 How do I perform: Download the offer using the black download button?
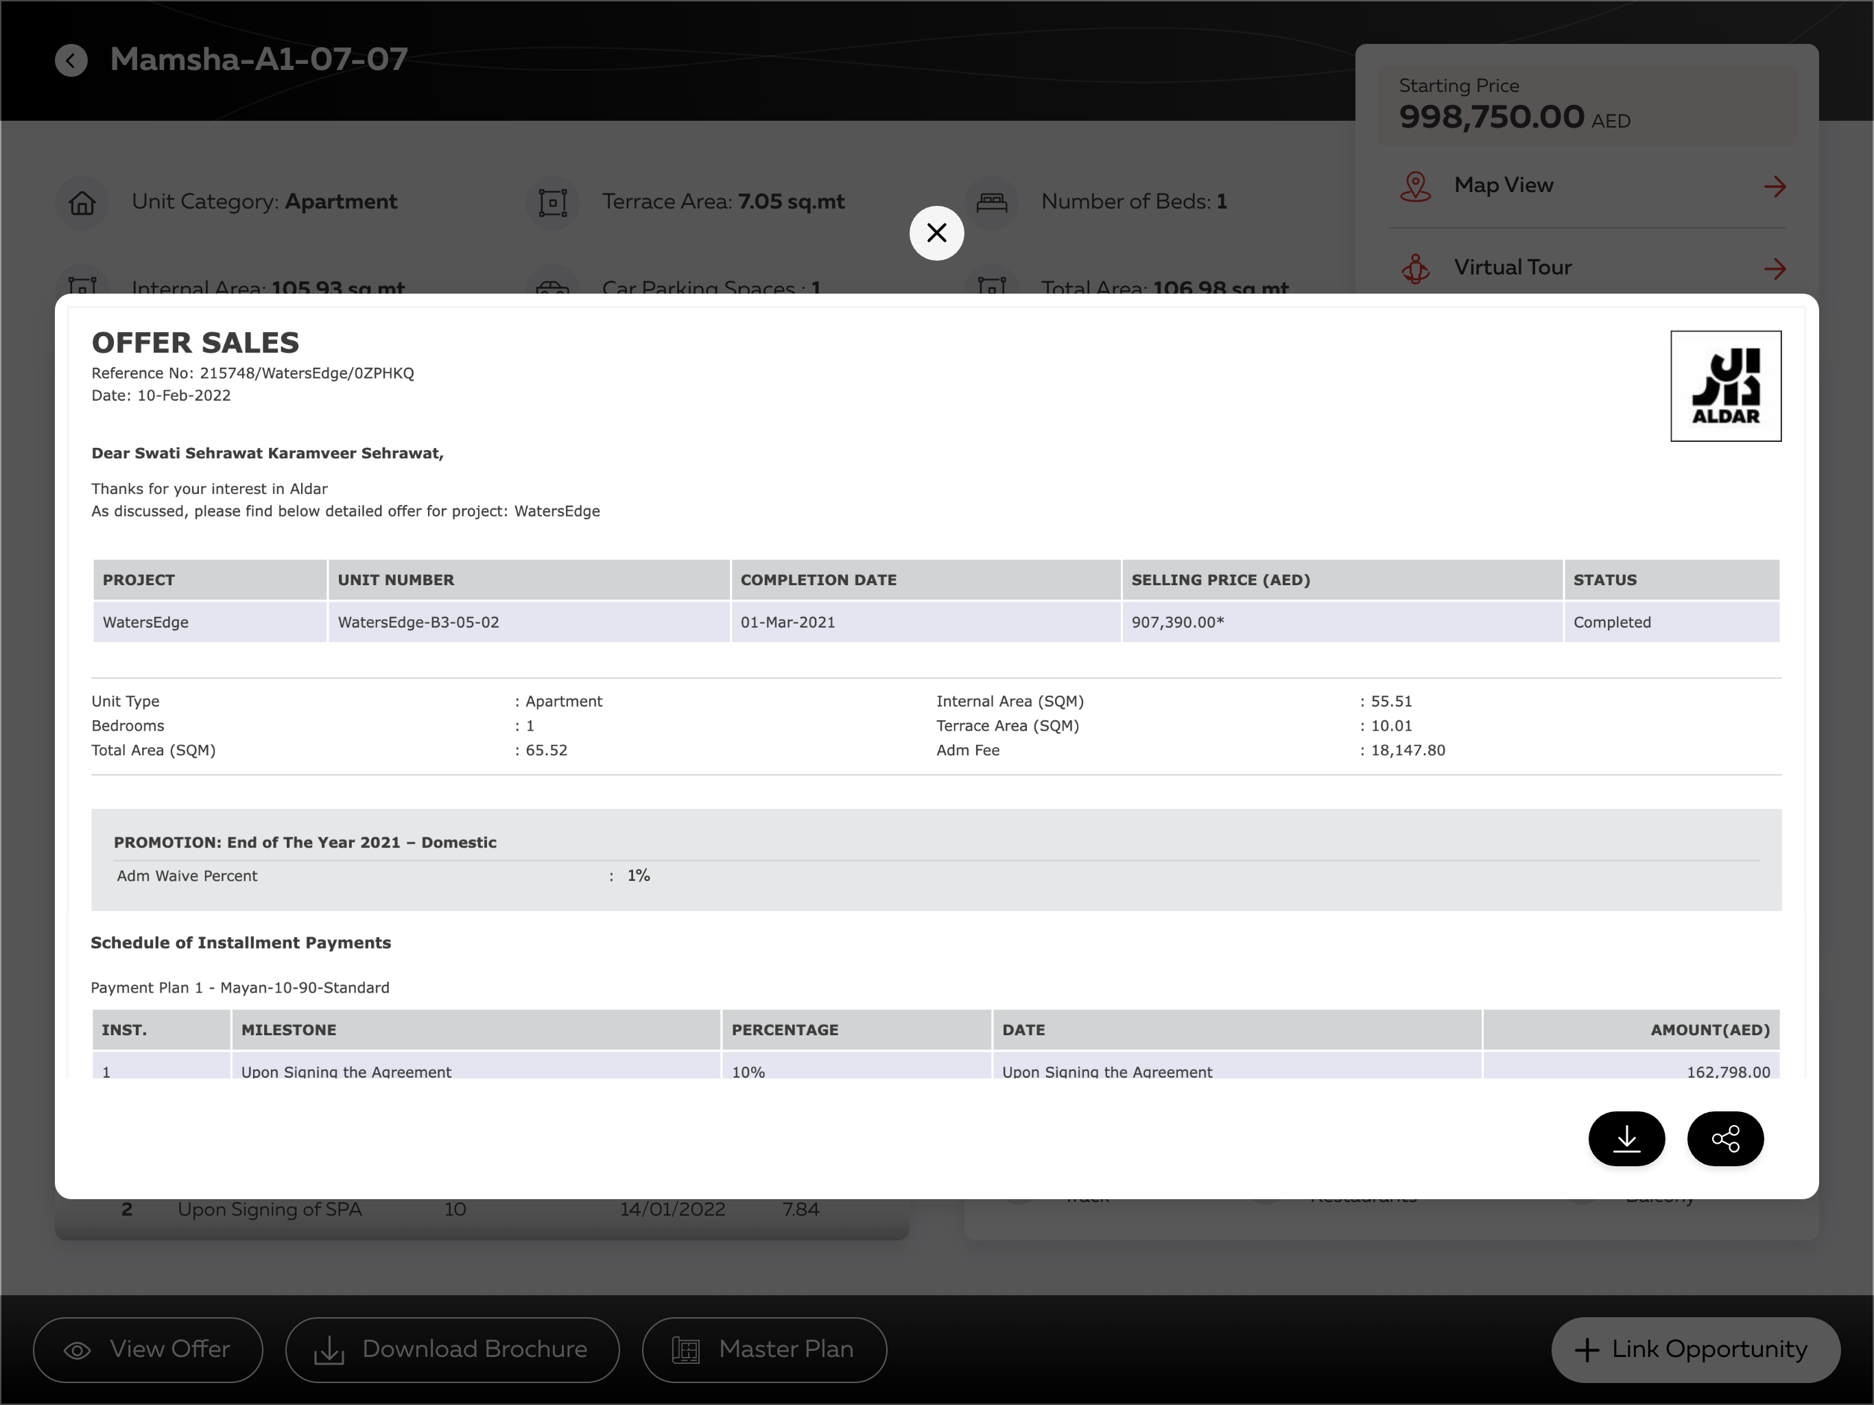coord(1626,1138)
